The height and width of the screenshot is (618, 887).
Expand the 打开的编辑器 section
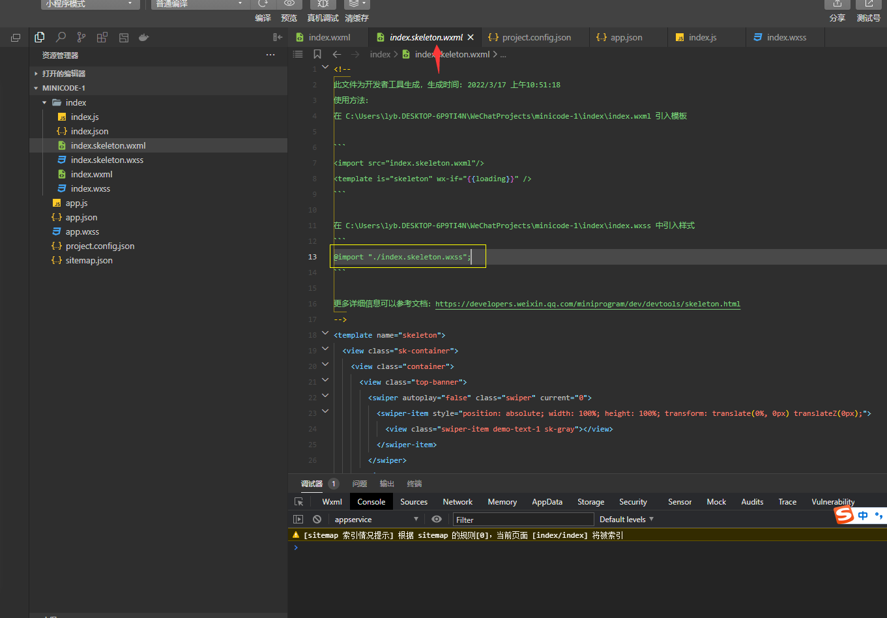[158, 74]
